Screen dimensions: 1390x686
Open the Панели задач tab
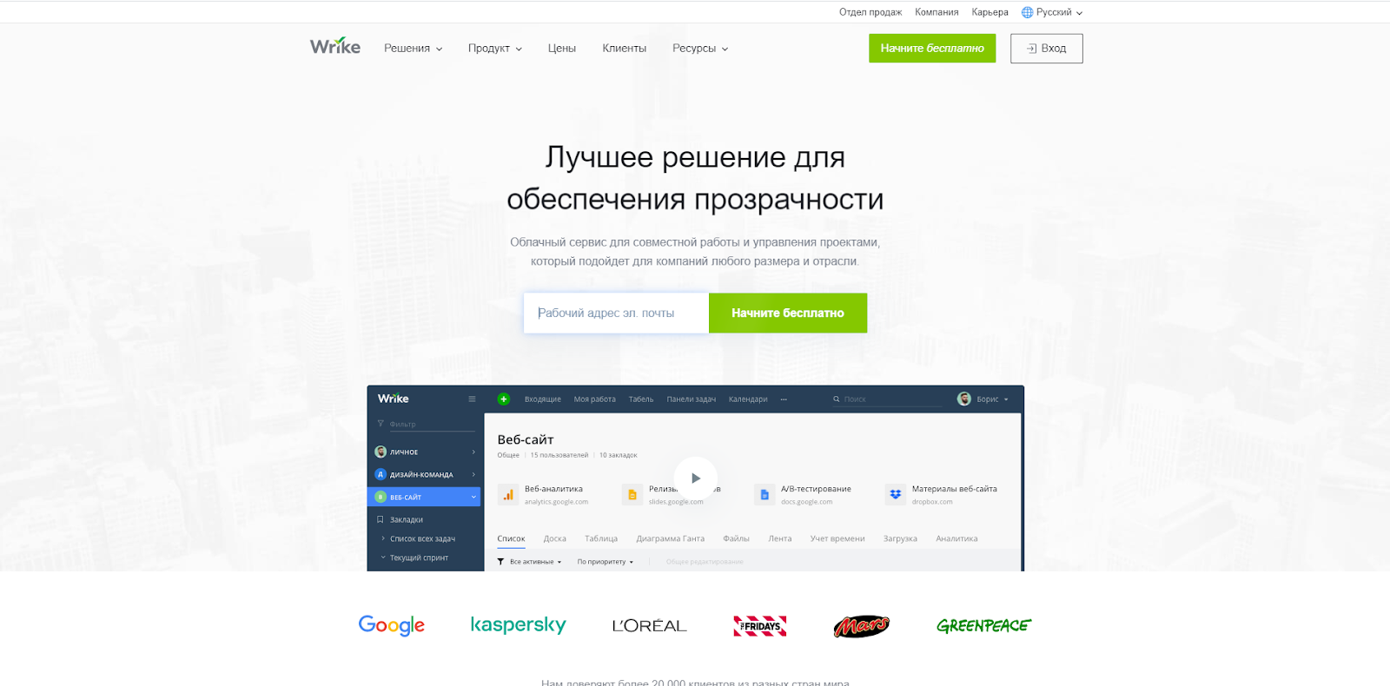pos(692,399)
